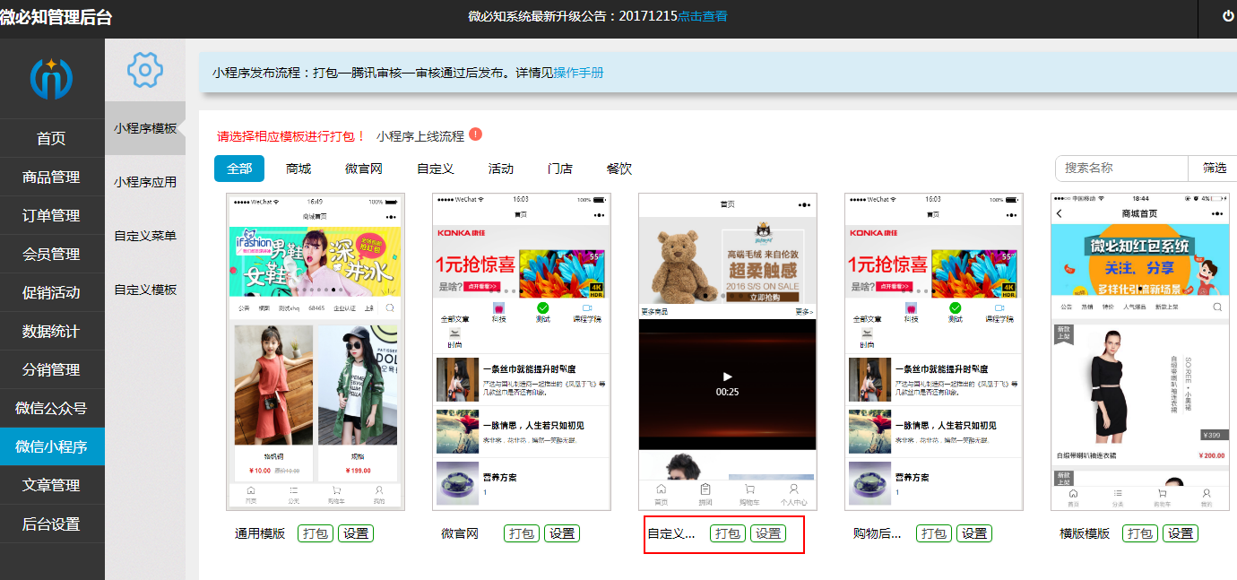Screen dimensions: 1237x580
Task: Click the 通用模版 phone preview thumbnail
Action: [x=315, y=351]
